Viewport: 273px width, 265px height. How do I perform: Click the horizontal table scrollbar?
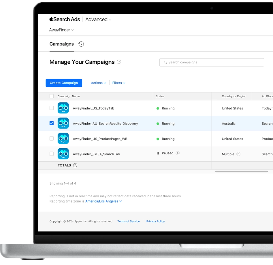[241, 171]
